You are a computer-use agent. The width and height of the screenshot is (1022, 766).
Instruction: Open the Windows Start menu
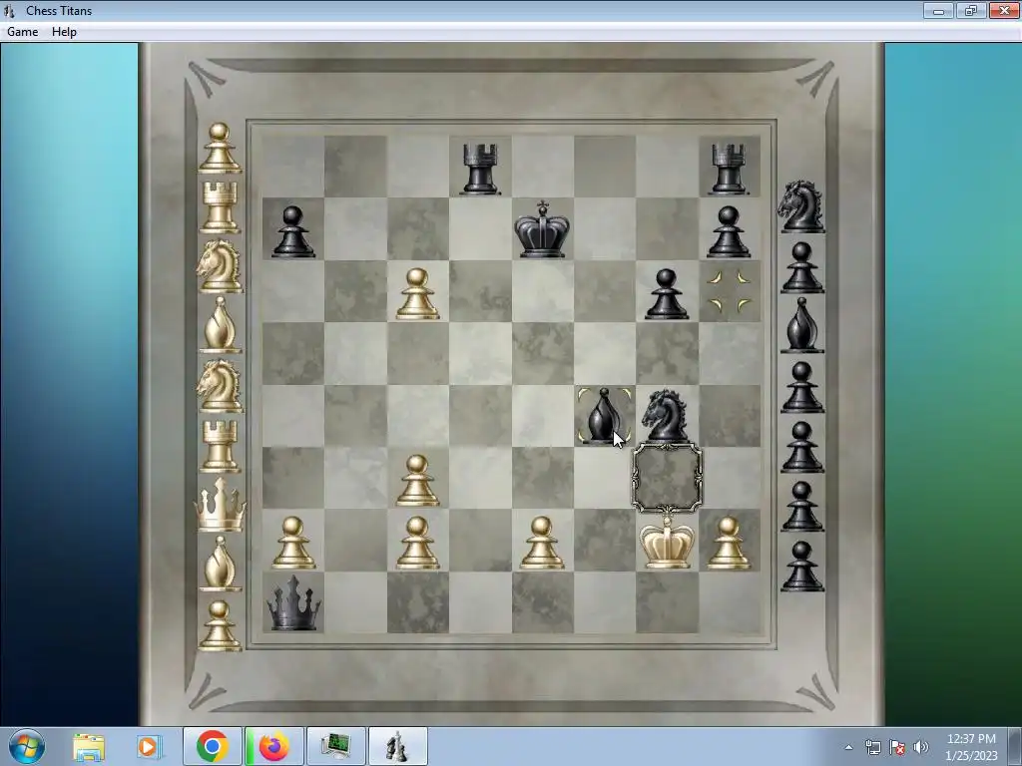tap(27, 746)
